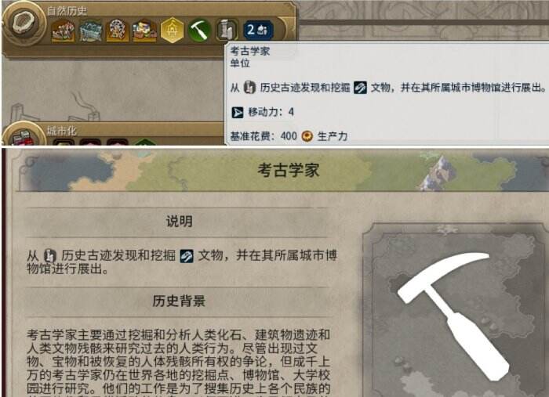Open the 城市化 Urbanization civic icon
This screenshot has width=549, height=397.
coord(23,135)
